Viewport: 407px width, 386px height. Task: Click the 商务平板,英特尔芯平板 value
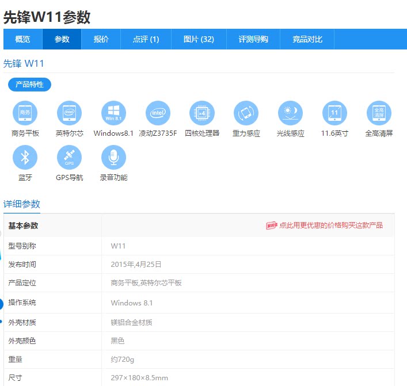pyautogui.click(x=146, y=283)
